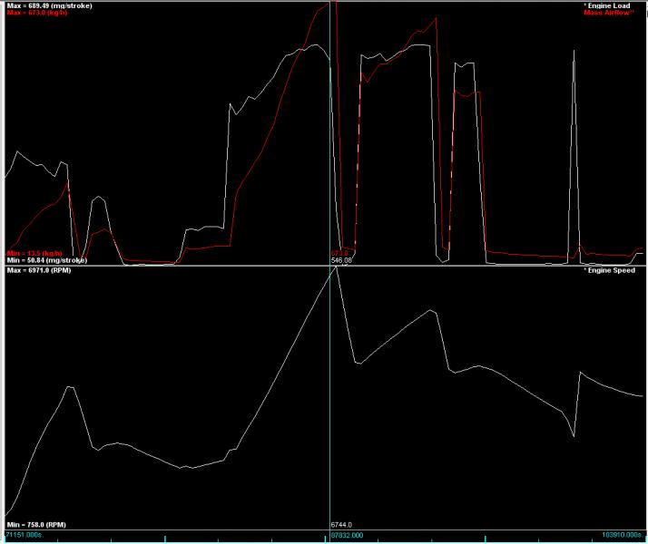
Task: Click the Min 13.5 kg/h label
Action: (x=34, y=253)
